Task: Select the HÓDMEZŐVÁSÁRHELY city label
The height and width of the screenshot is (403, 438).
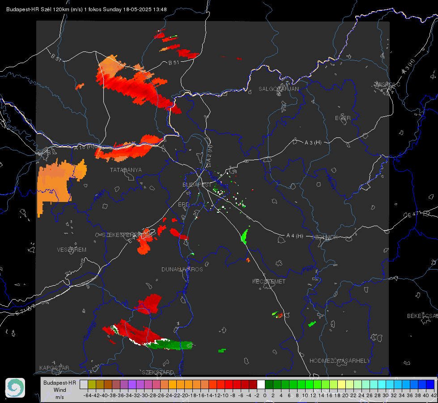Action: point(340,361)
